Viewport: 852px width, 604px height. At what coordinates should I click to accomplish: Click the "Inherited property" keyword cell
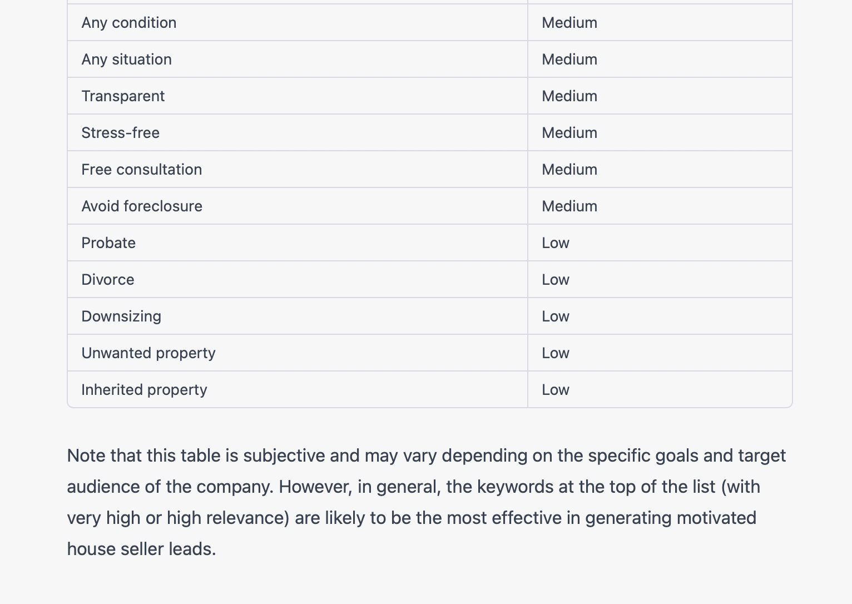144,390
